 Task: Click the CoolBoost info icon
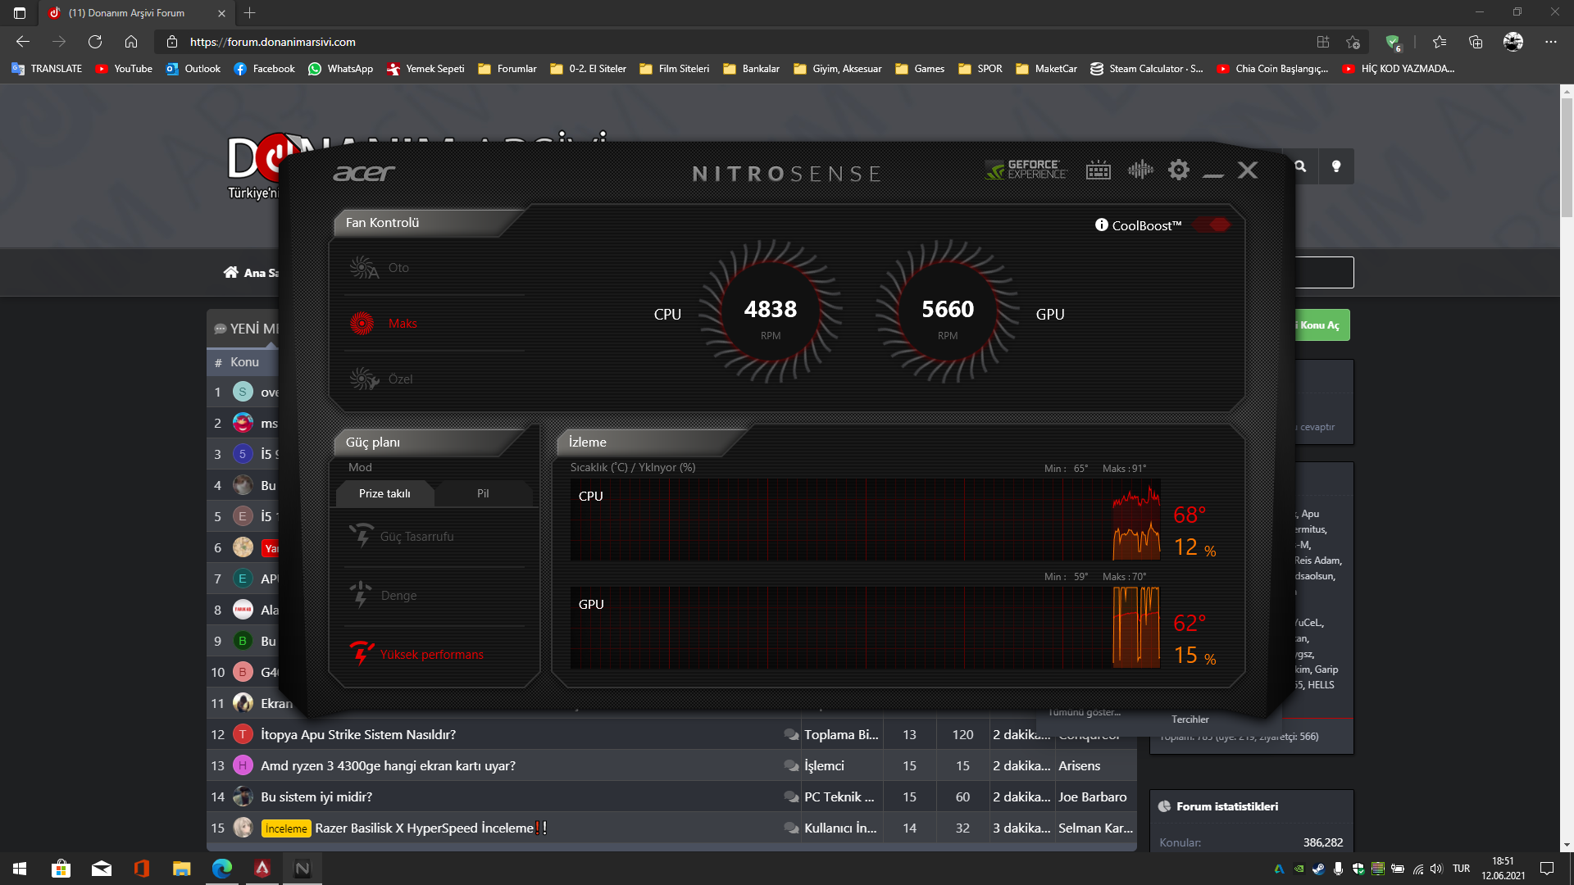click(x=1102, y=225)
